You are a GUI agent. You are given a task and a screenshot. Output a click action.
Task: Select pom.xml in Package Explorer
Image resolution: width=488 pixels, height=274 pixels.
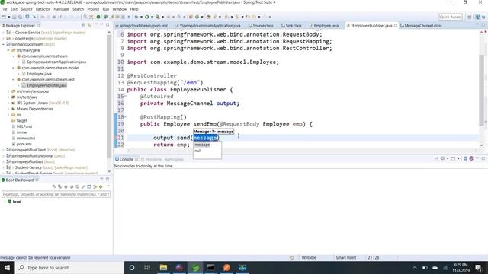pos(24,144)
